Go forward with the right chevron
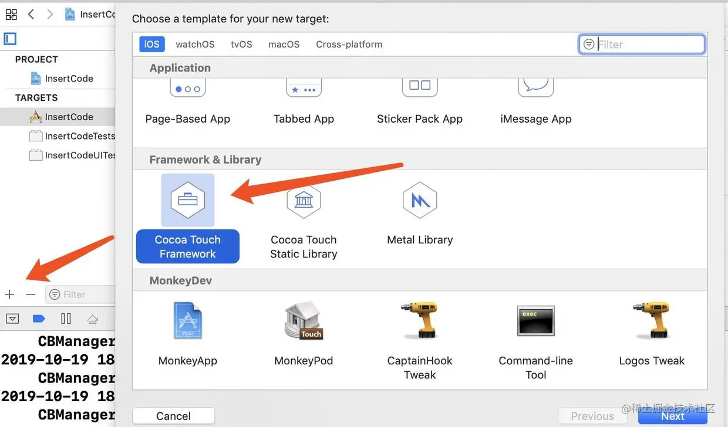 50,14
